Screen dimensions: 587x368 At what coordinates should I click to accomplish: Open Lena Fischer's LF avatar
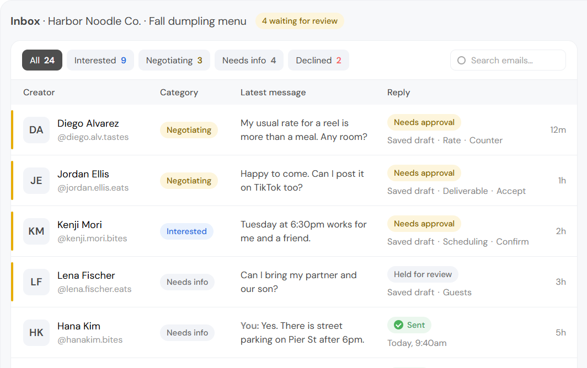coord(36,282)
